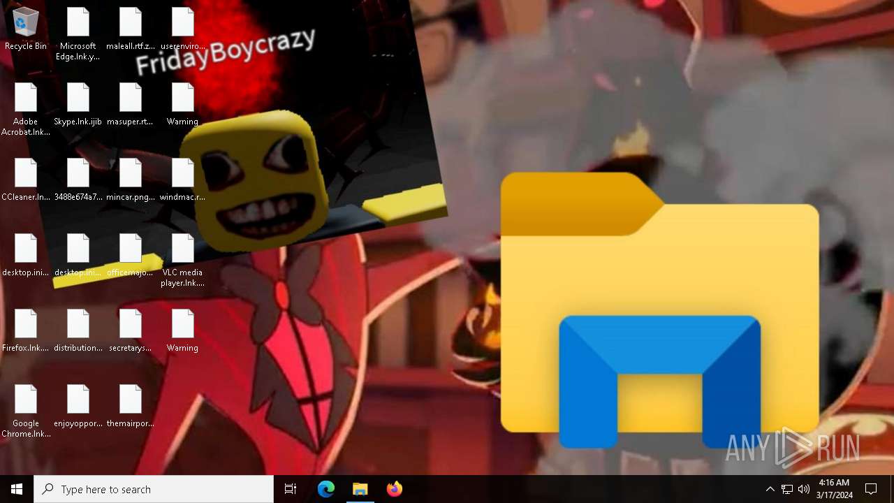Screen dimensions: 894x503
Task: Select the Skype.lnk.ijib file icon
Action: (x=78, y=105)
